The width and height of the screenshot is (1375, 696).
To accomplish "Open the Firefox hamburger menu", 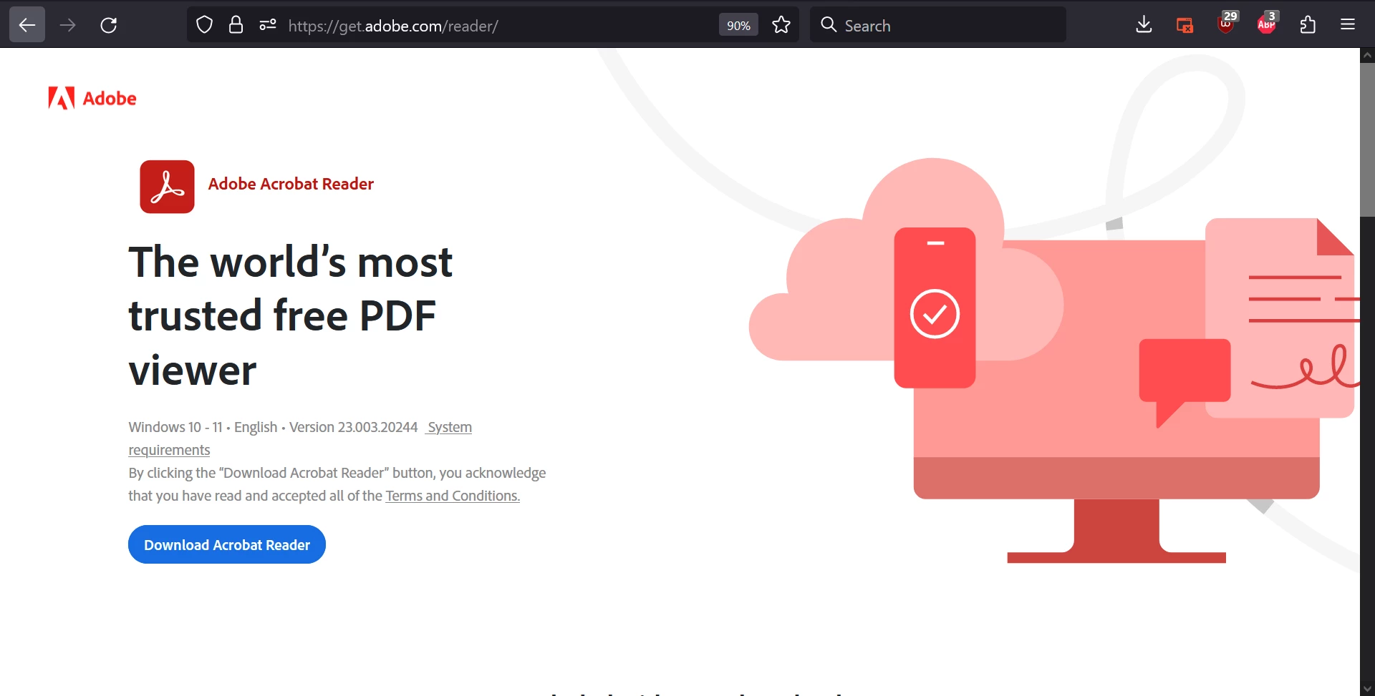I will 1348,25.
